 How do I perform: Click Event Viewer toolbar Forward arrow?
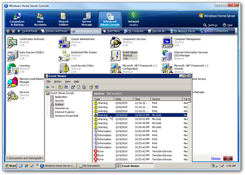click(53, 87)
